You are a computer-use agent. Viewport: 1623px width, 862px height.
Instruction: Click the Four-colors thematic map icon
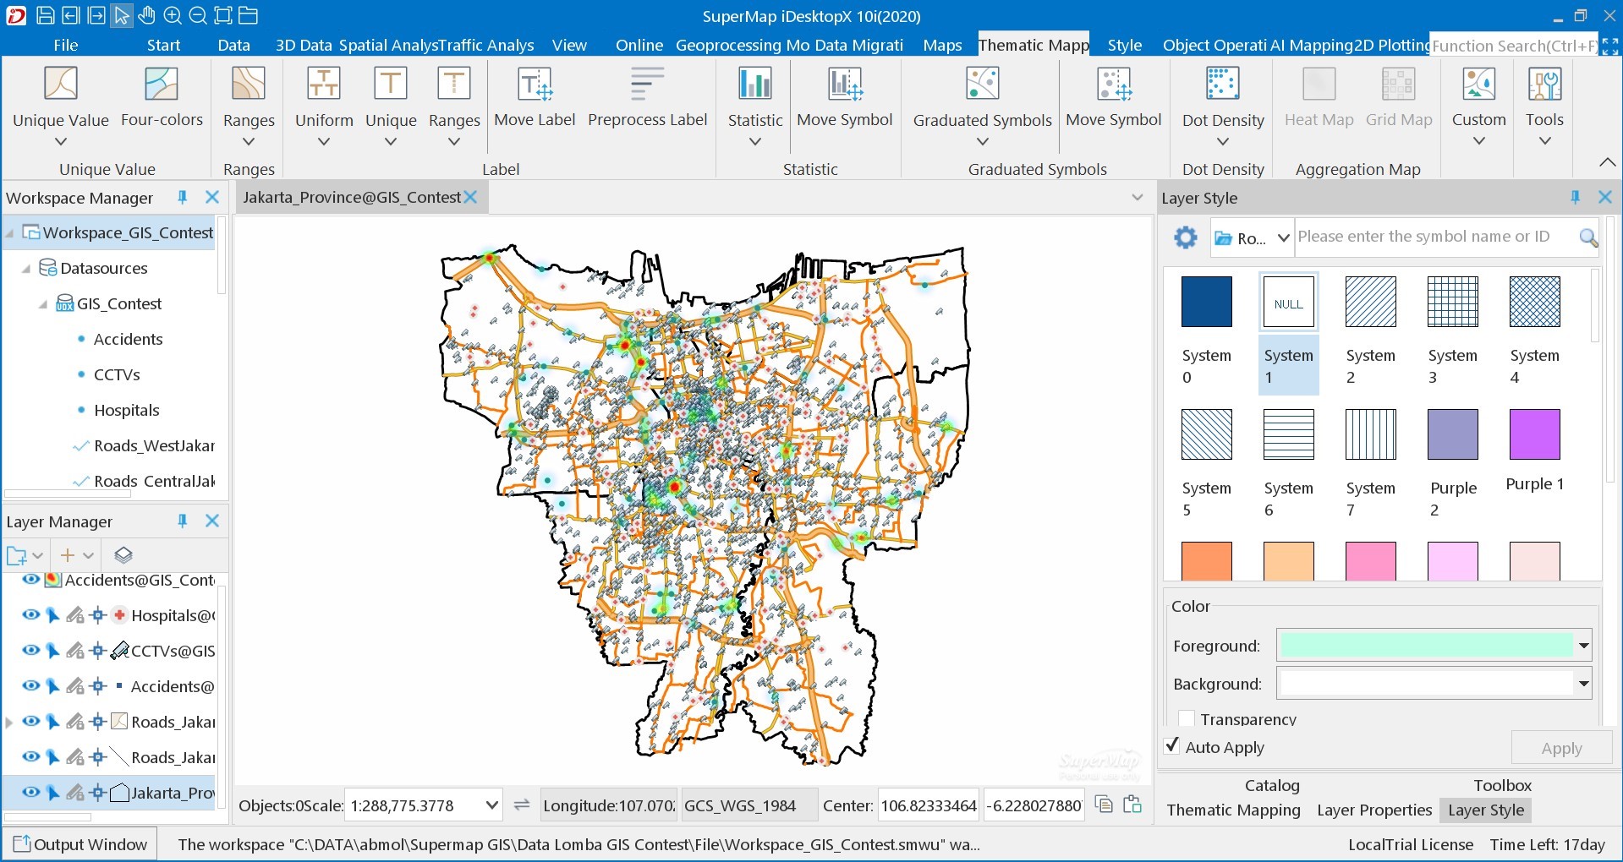click(x=162, y=84)
